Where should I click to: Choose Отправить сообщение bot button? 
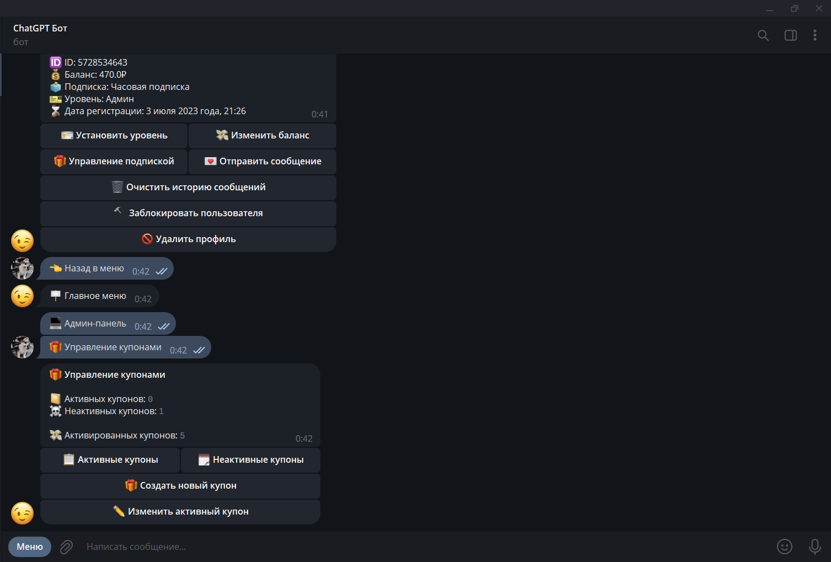(x=262, y=161)
